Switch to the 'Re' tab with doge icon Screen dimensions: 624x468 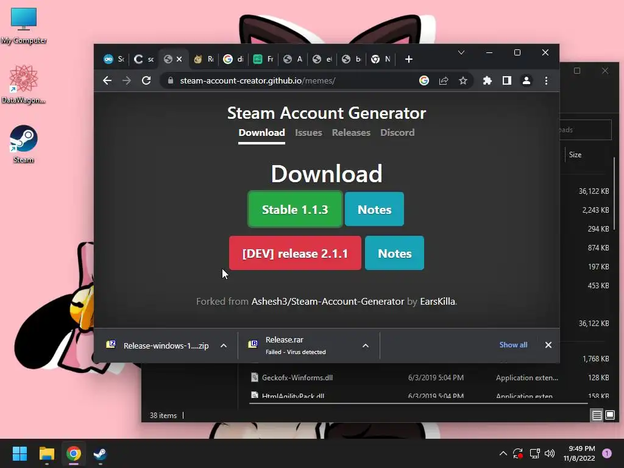[204, 59]
